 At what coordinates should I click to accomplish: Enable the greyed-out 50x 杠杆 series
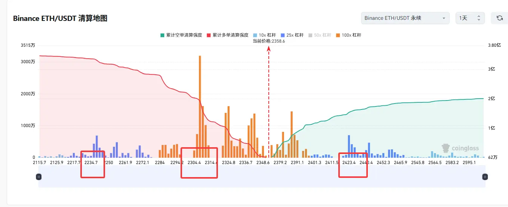click(x=320, y=35)
